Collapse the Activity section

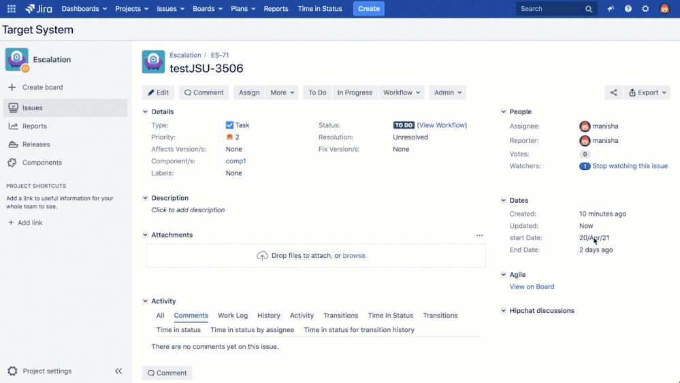pos(145,301)
